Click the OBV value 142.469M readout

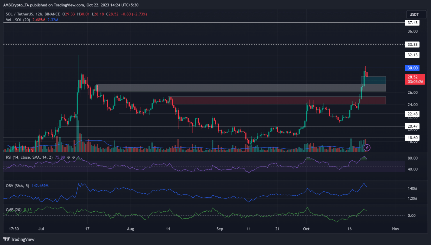pyautogui.click(x=40, y=186)
